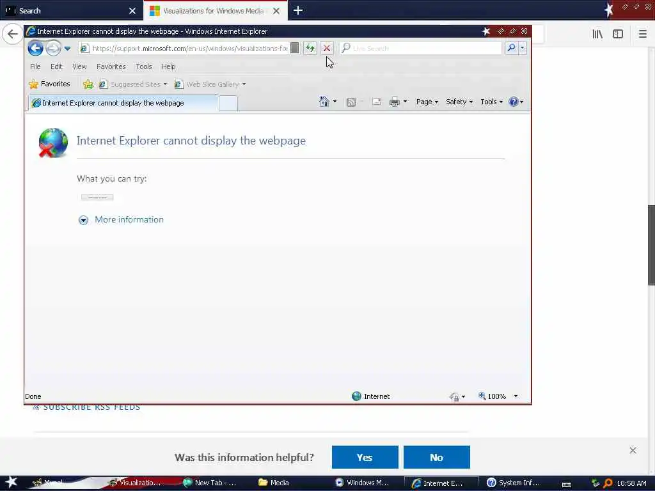Open the Home button dropdown arrow
Viewport: 655px width, 491px height.
tap(335, 102)
